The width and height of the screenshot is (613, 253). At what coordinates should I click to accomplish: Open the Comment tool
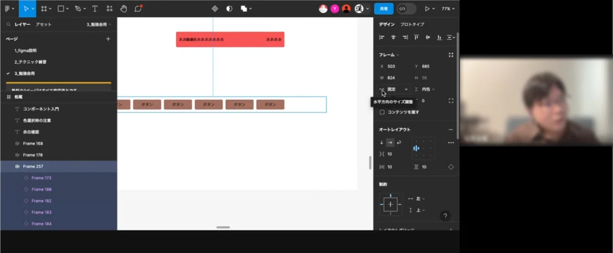coord(138,9)
